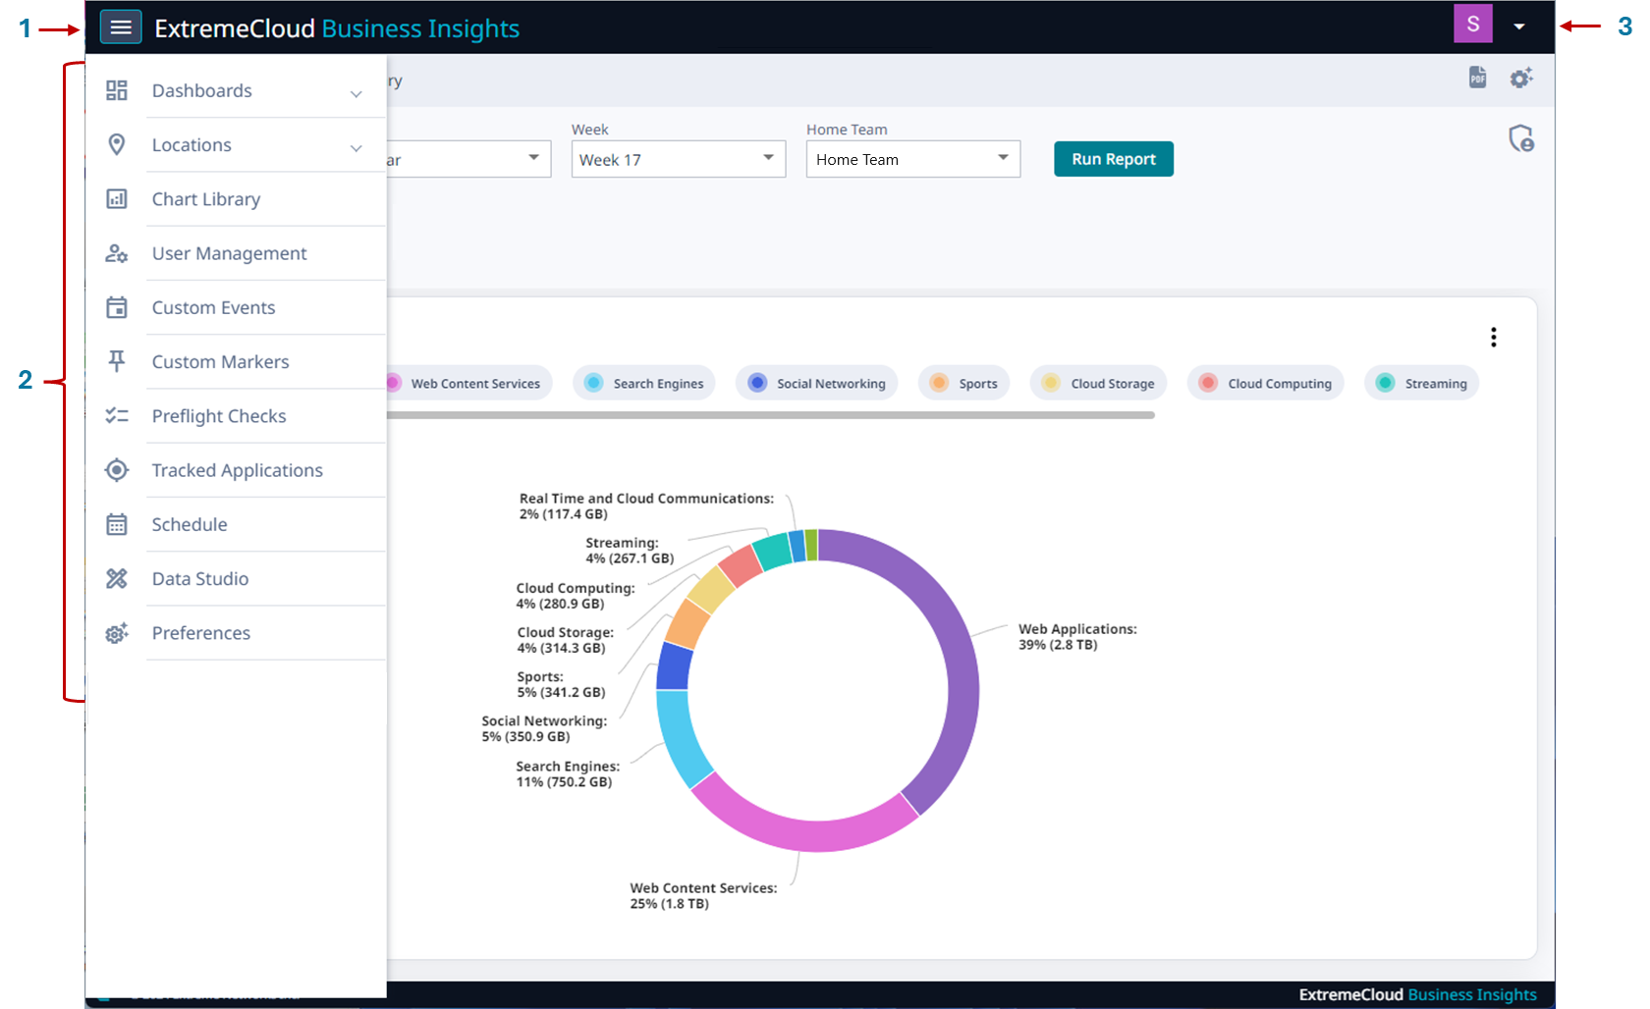
Task: Click the shield user icon
Action: tap(1521, 138)
